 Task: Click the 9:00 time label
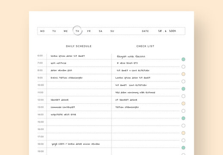40,77
